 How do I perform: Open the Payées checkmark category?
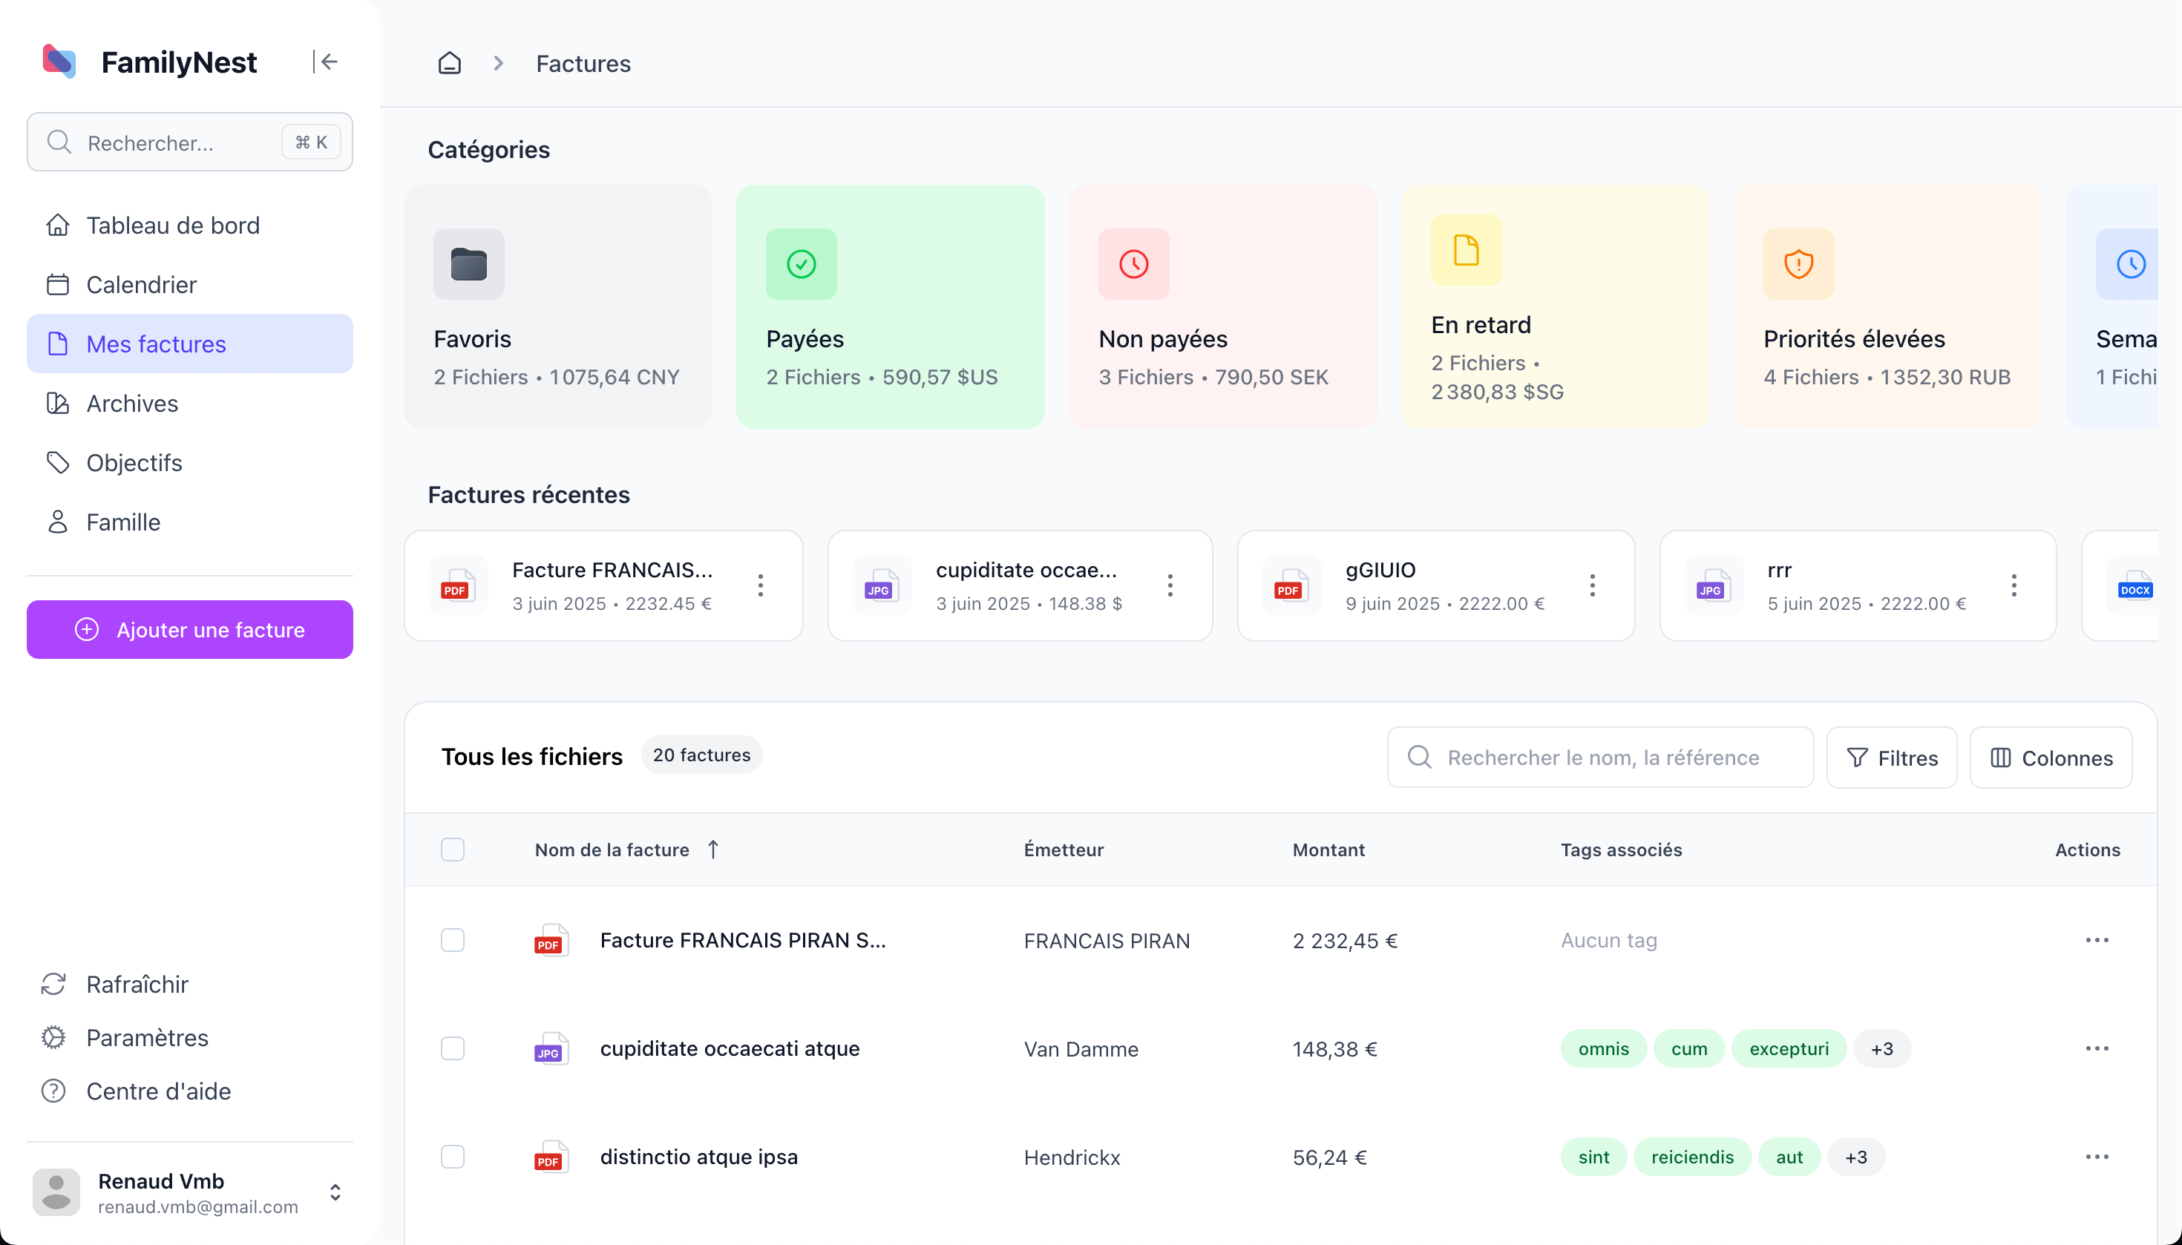[890, 306]
